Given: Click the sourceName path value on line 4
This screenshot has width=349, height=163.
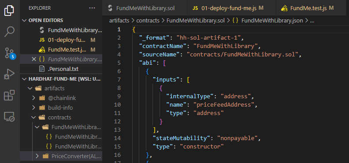Looking at the screenshot, I should click(x=242, y=55).
